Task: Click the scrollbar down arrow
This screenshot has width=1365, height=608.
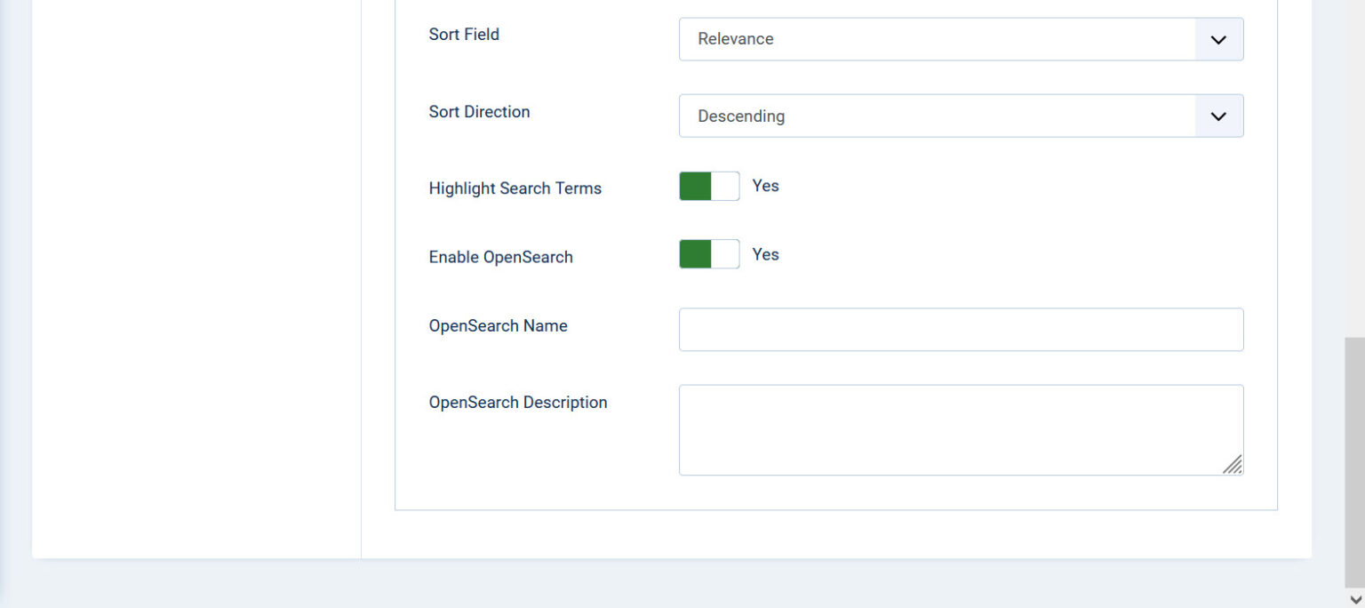Action: tap(1355, 599)
